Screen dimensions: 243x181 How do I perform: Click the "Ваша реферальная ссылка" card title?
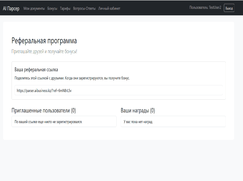(35, 69)
